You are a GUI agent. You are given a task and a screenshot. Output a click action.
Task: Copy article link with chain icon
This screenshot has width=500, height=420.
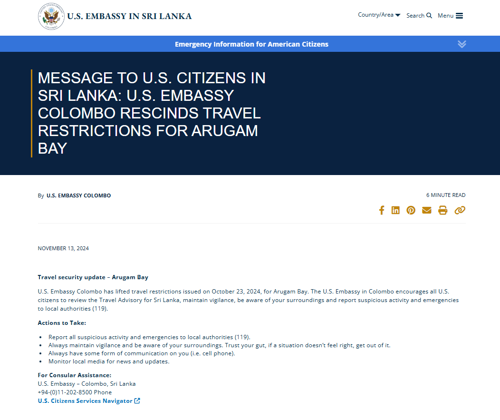click(x=460, y=210)
